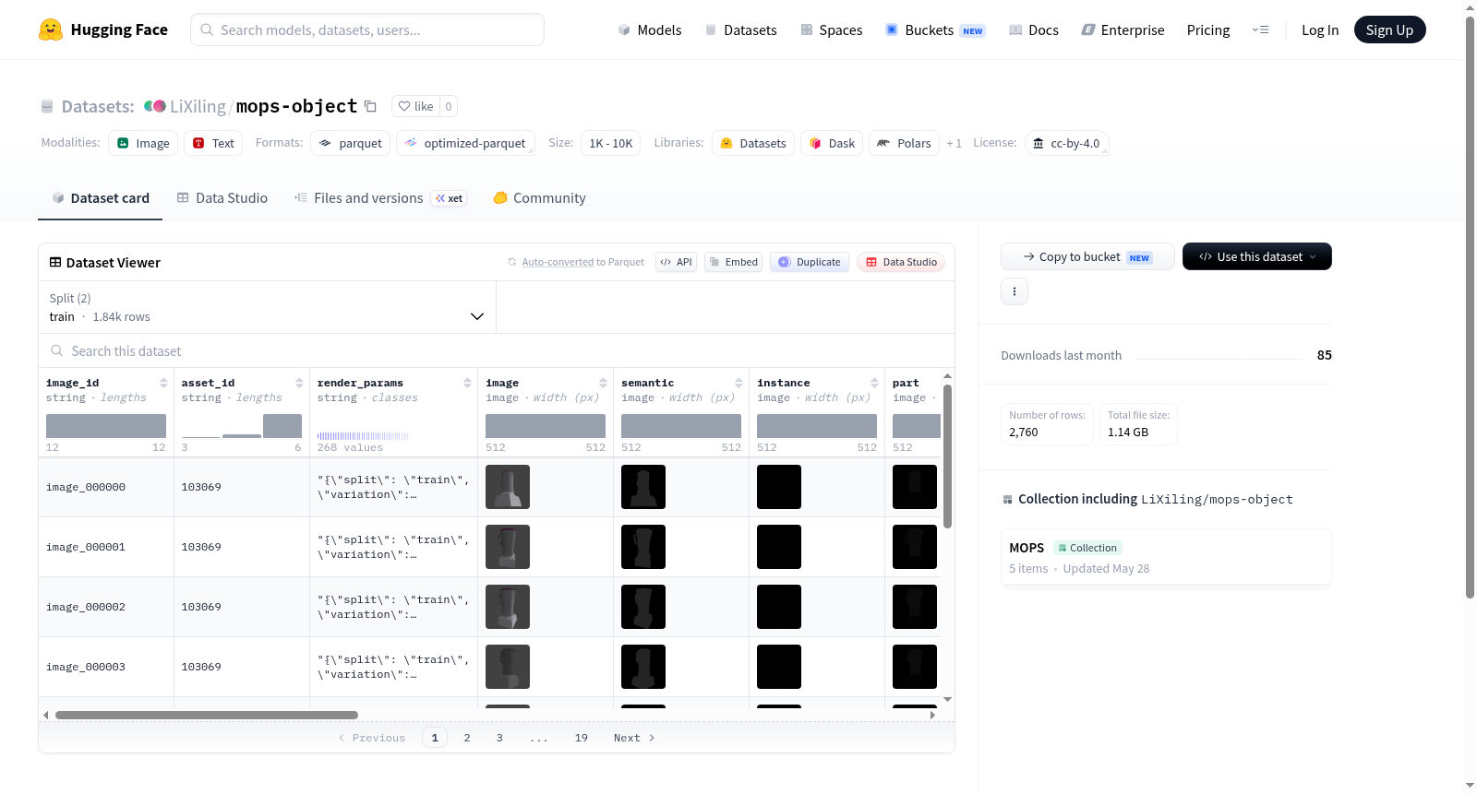This screenshot has height=794, width=1477.
Task: Open image thumbnail for image_000000
Action: point(508,487)
